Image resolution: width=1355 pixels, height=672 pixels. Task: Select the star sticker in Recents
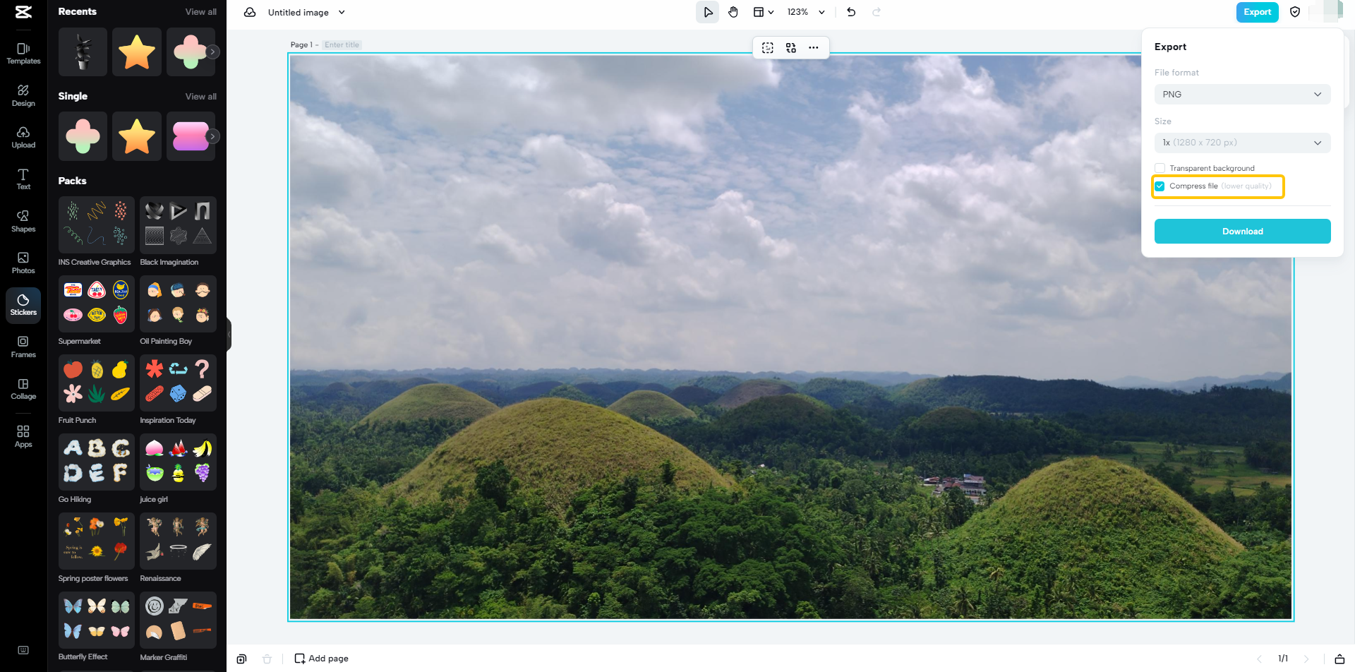(x=137, y=52)
